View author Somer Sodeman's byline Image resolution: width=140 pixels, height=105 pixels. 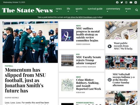coord(83,44)
